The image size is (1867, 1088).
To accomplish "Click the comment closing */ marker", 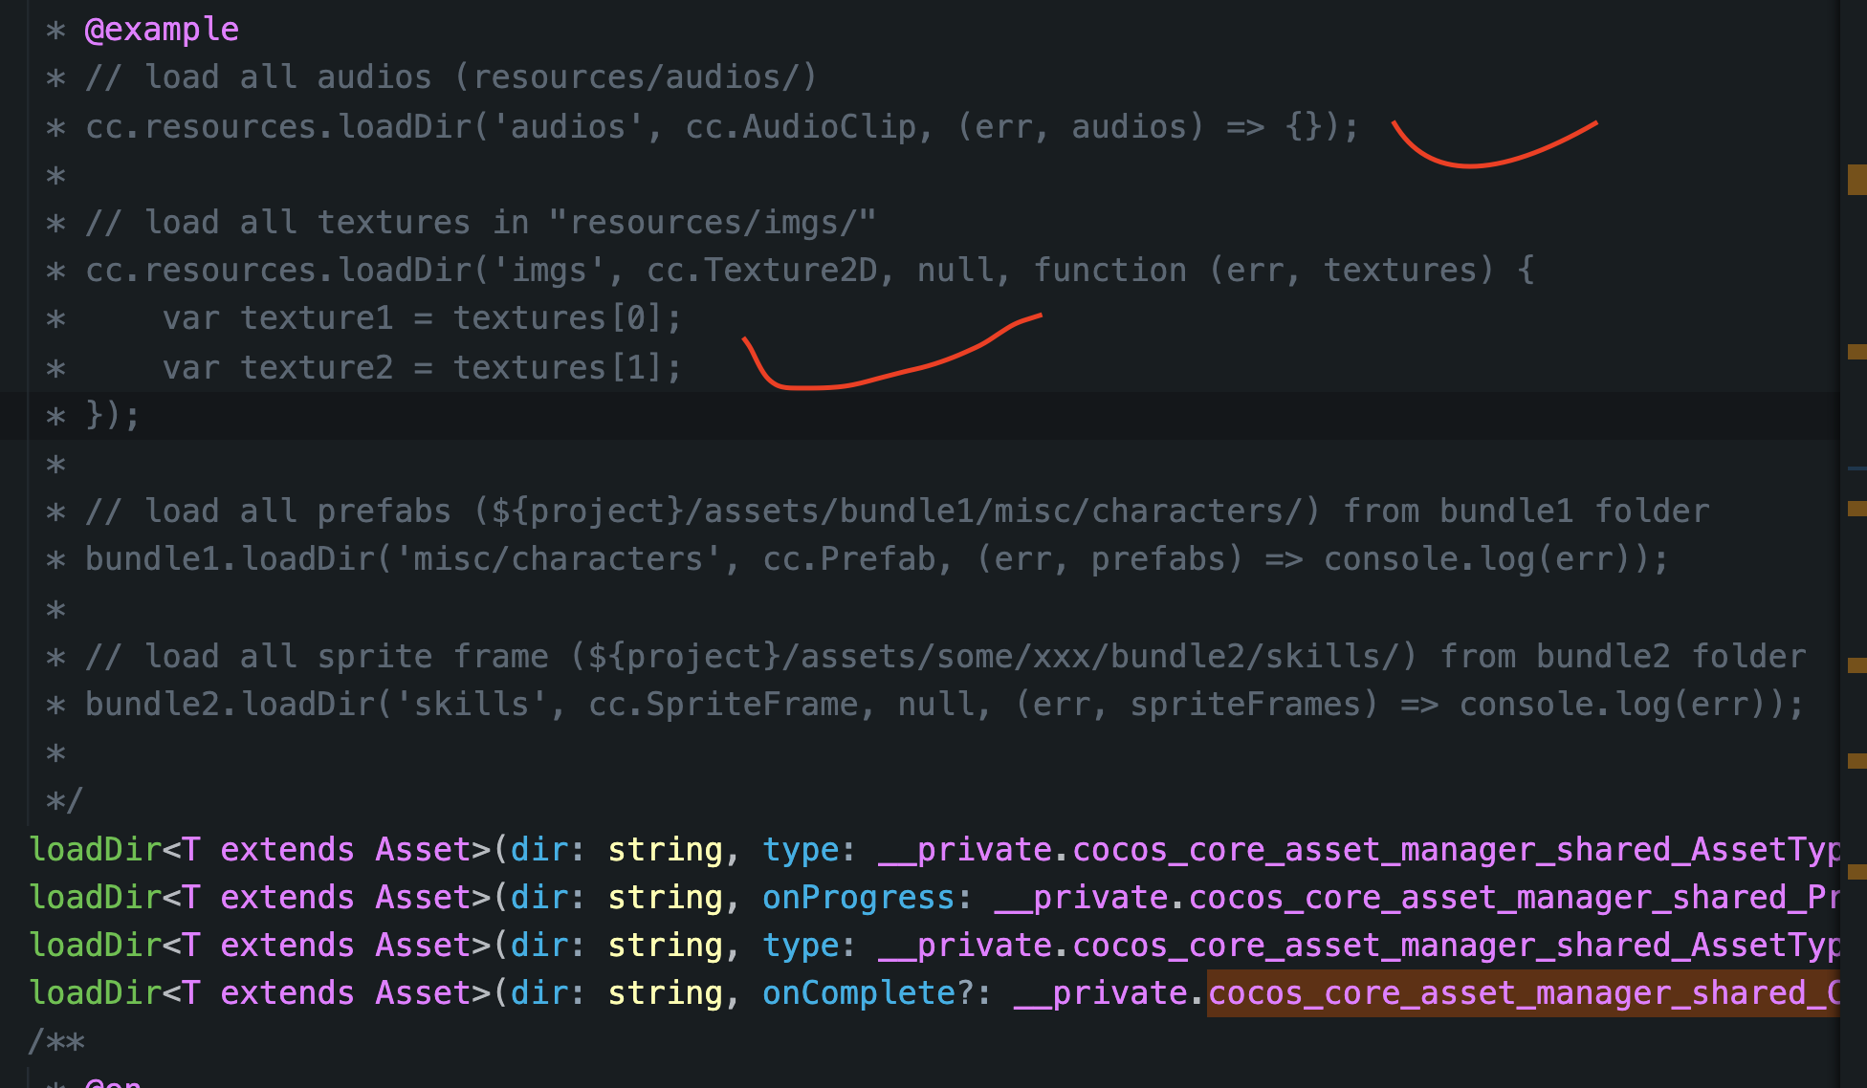I will 64,799.
